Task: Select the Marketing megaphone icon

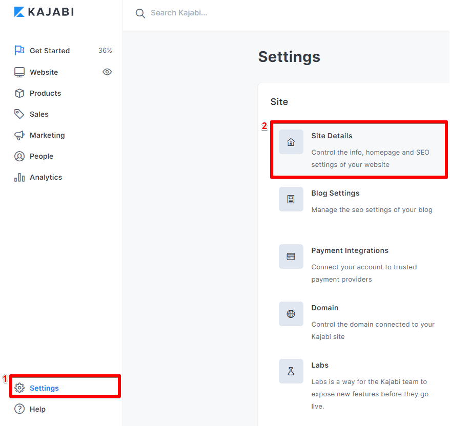Action: click(x=19, y=135)
